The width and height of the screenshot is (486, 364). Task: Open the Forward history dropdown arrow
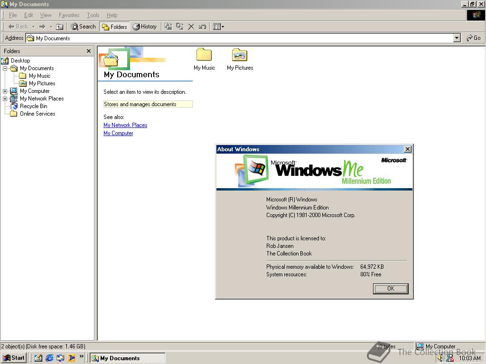pyautogui.click(x=51, y=27)
